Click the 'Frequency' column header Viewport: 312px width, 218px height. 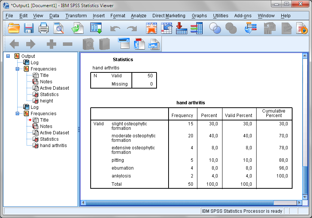click(x=182, y=116)
